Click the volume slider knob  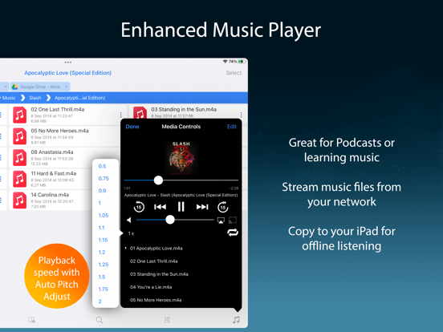point(170,220)
